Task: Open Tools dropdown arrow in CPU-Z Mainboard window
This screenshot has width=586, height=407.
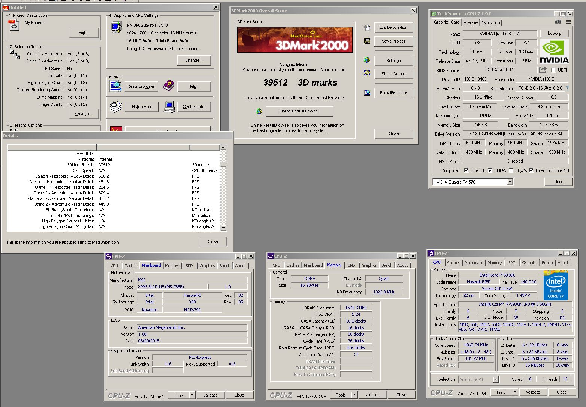Action: coord(192,395)
